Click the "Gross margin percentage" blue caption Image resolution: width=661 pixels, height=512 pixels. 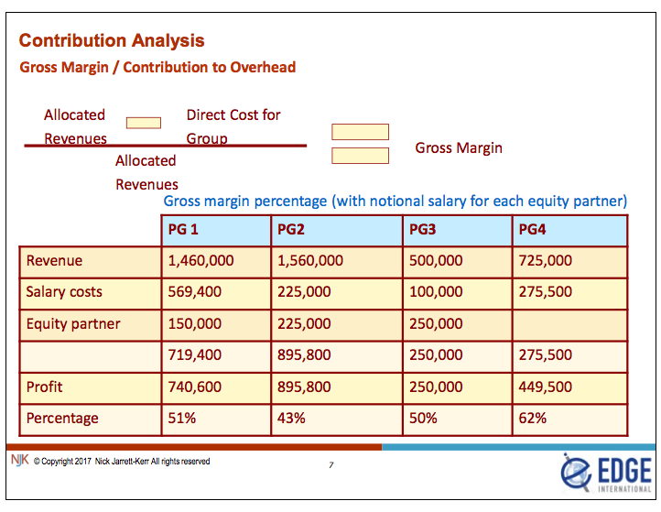click(395, 201)
